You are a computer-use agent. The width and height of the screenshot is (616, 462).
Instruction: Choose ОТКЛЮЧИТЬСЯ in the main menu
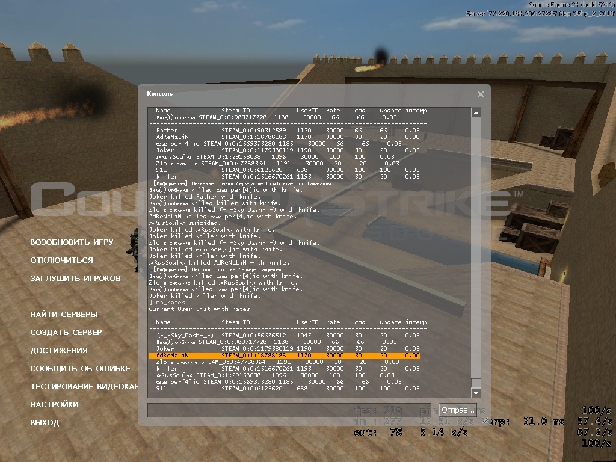[x=62, y=260]
